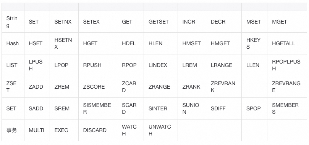This screenshot has width=309, height=145.
Task: Click the INCR command cell
Action: [192, 22]
